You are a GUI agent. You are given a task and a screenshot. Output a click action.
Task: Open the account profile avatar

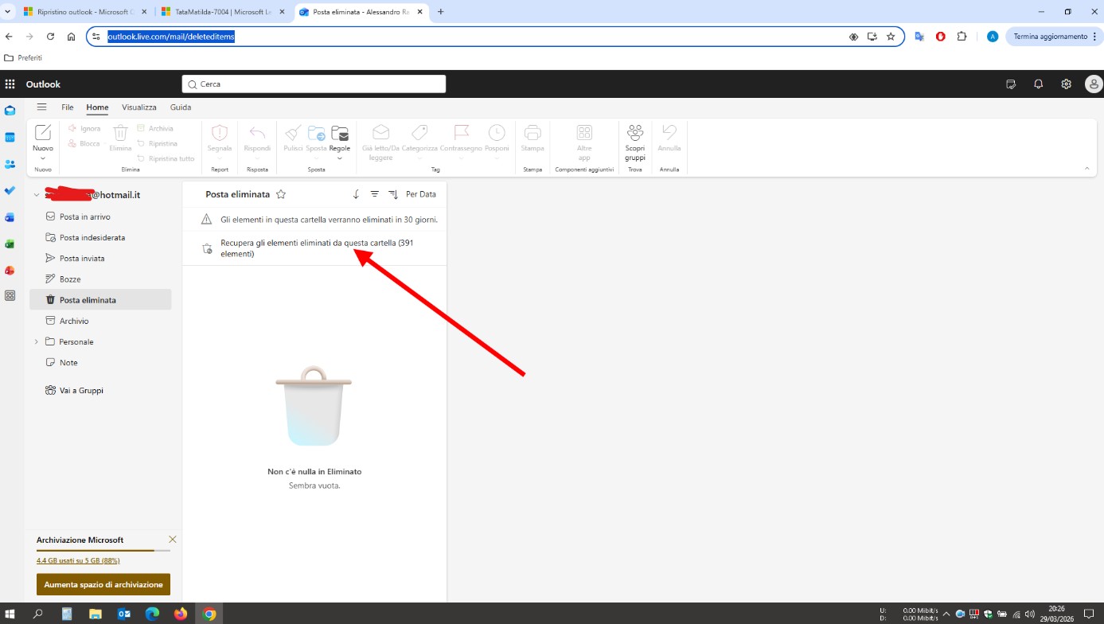pyautogui.click(x=1094, y=84)
